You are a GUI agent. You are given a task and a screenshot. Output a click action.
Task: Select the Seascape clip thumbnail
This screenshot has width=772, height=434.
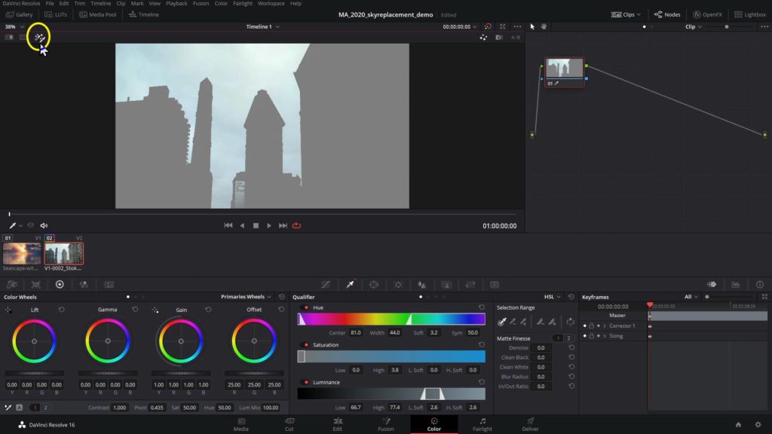(22, 254)
